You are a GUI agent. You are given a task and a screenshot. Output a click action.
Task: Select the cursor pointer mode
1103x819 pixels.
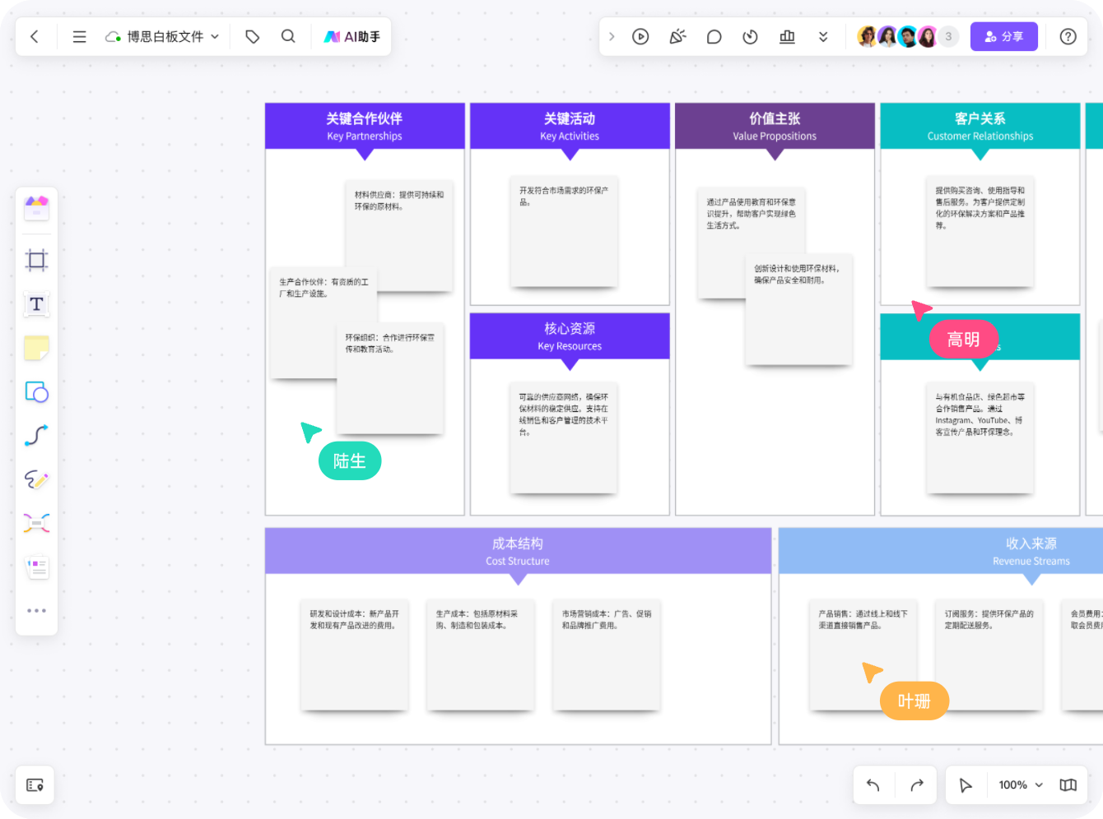pyautogui.click(x=966, y=785)
